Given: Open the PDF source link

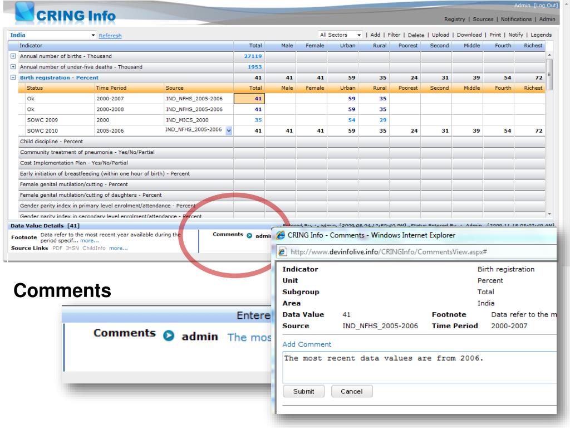Looking at the screenshot, I should [57, 248].
